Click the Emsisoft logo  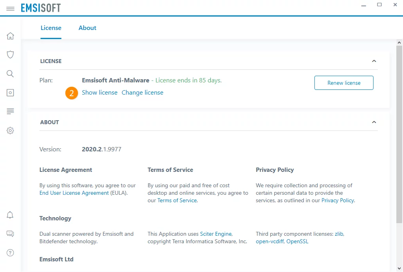point(41,8)
